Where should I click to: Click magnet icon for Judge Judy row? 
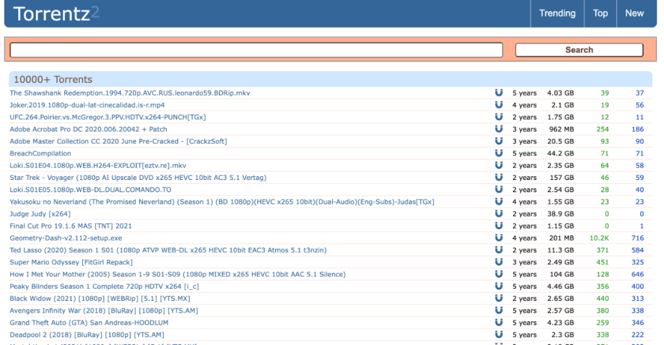[x=499, y=214]
